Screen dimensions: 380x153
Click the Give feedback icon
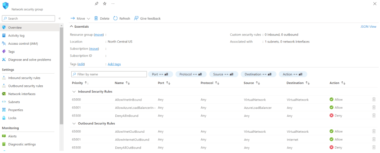[136, 18]
